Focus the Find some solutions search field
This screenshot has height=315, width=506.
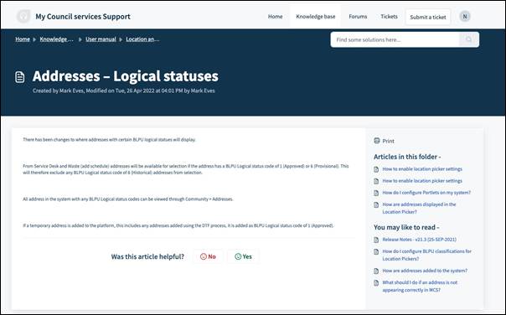click(x=395, y=39)
